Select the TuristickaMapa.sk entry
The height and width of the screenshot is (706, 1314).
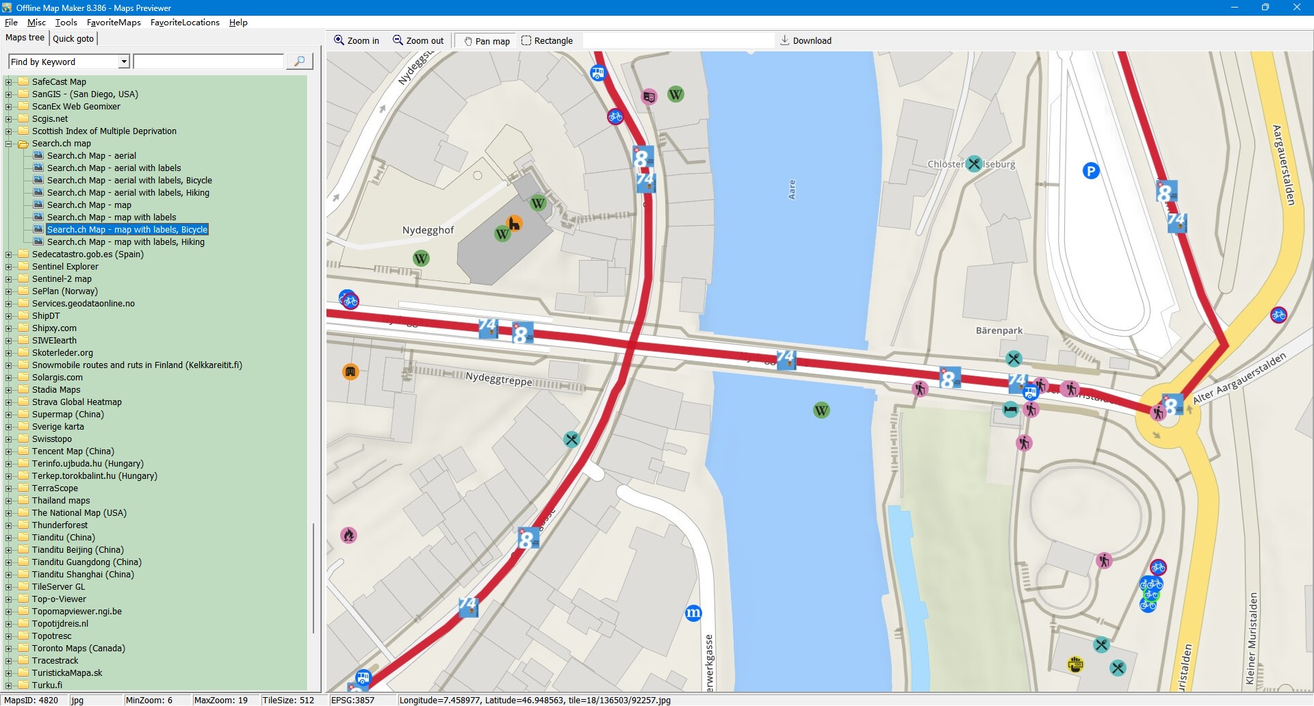[x=67, y=673]
